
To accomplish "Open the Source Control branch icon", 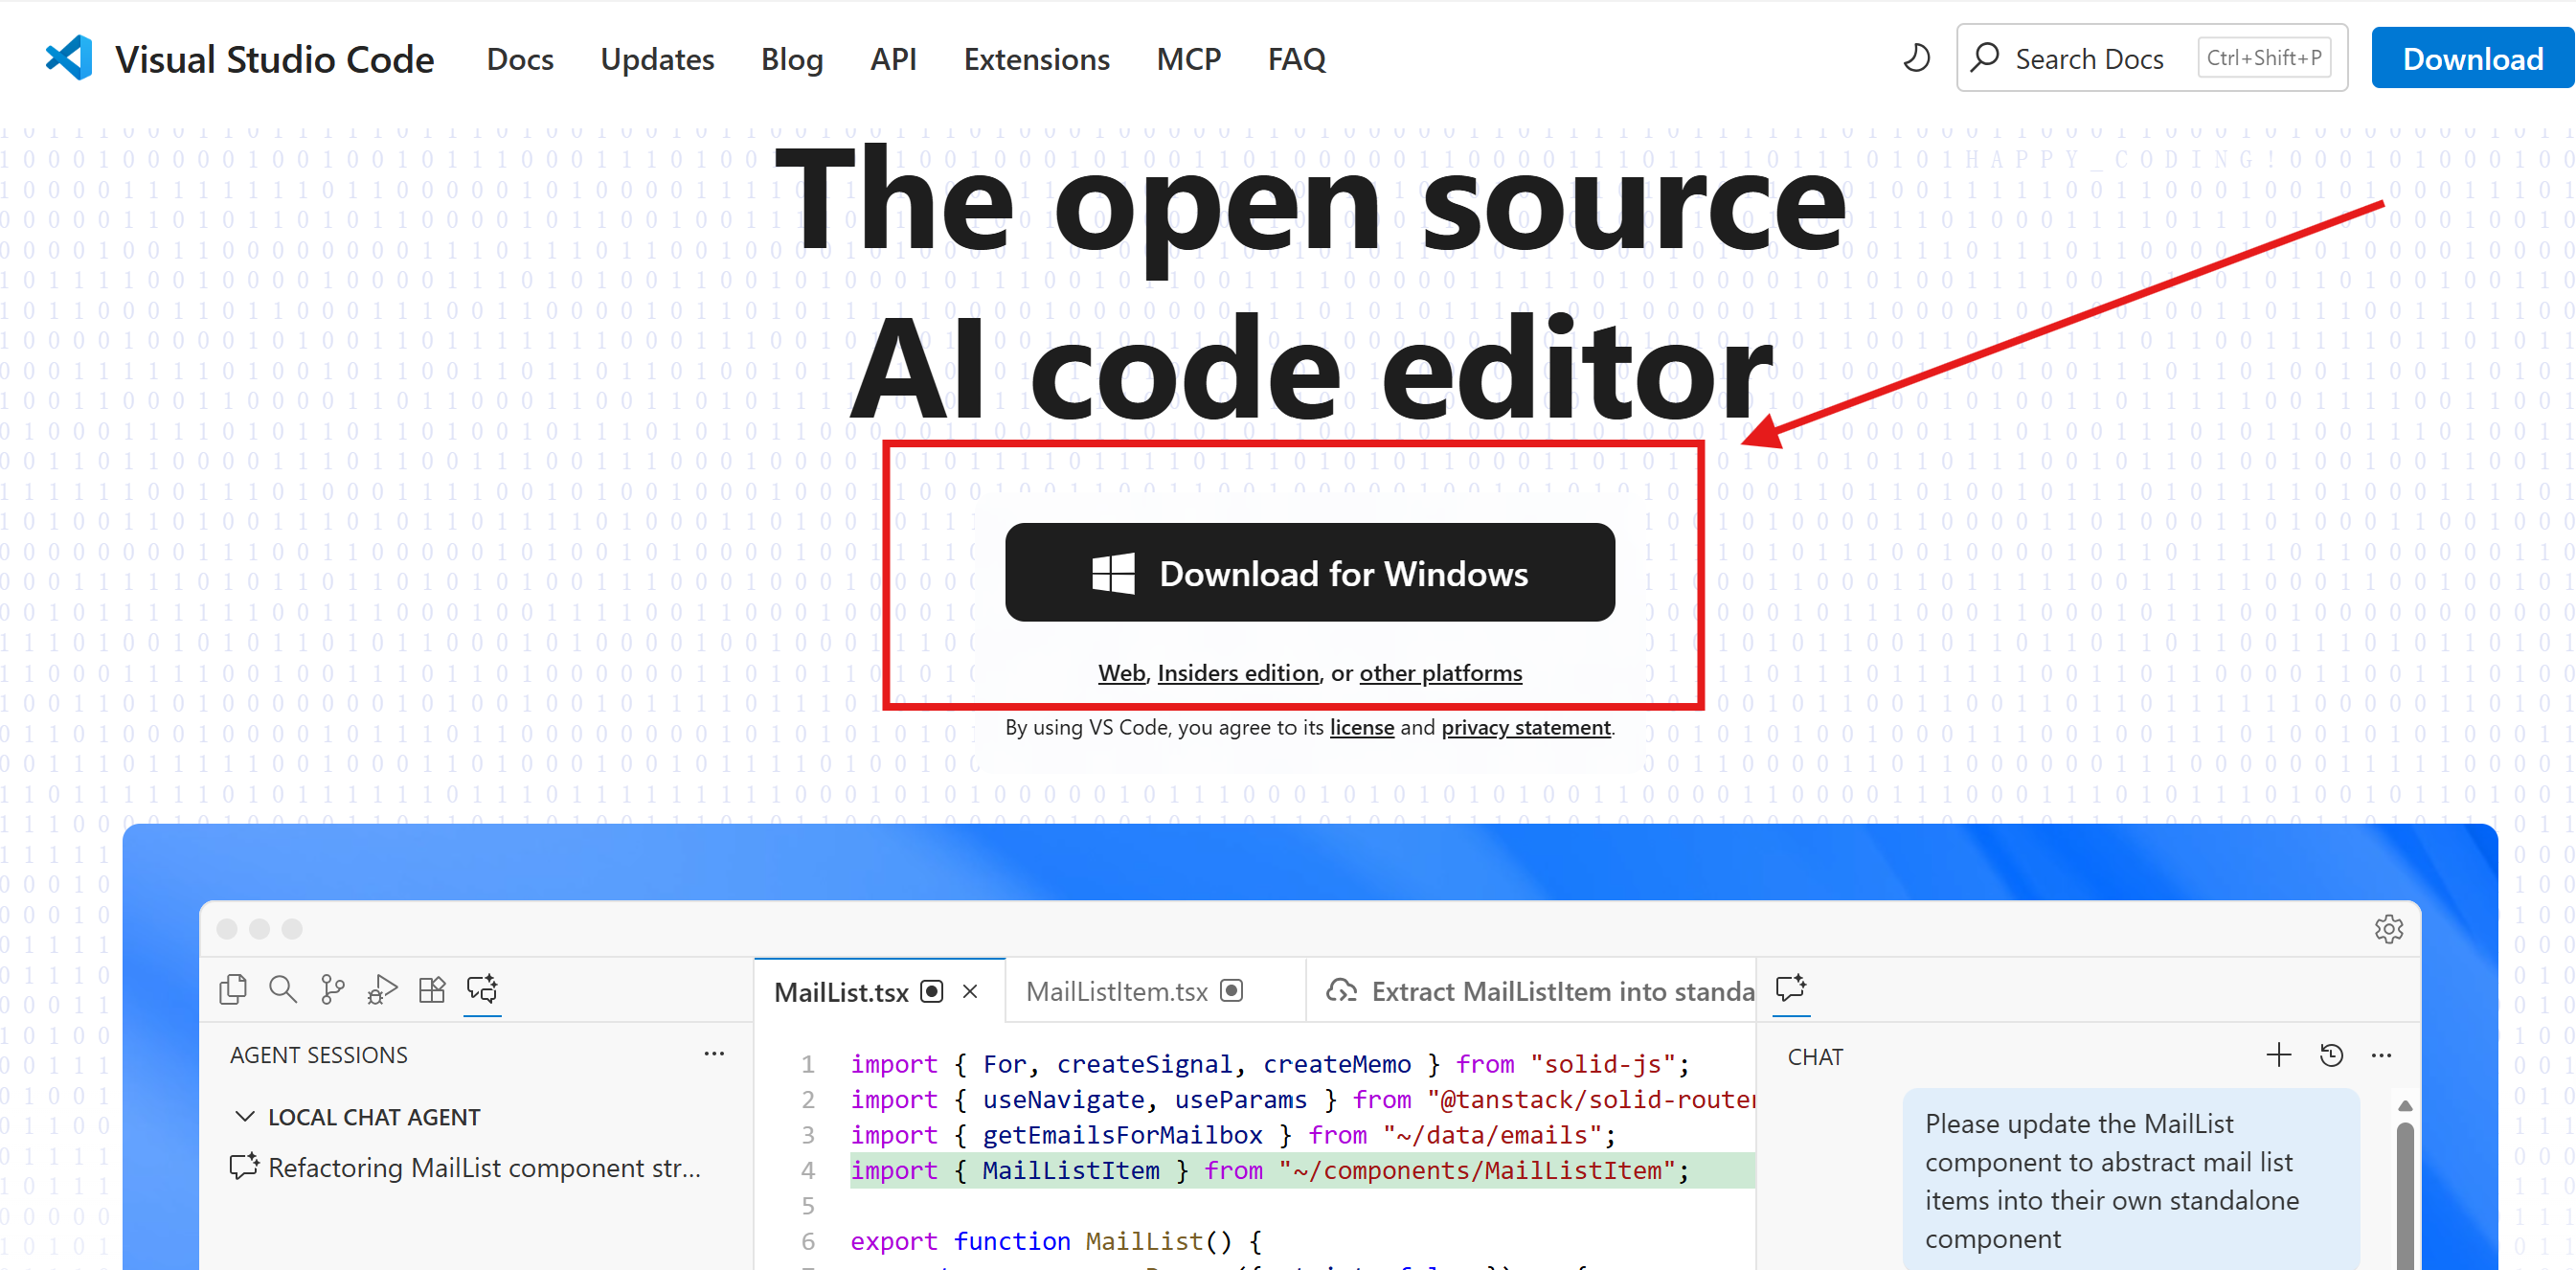I will pyautogui.click(x=332, y=990).
